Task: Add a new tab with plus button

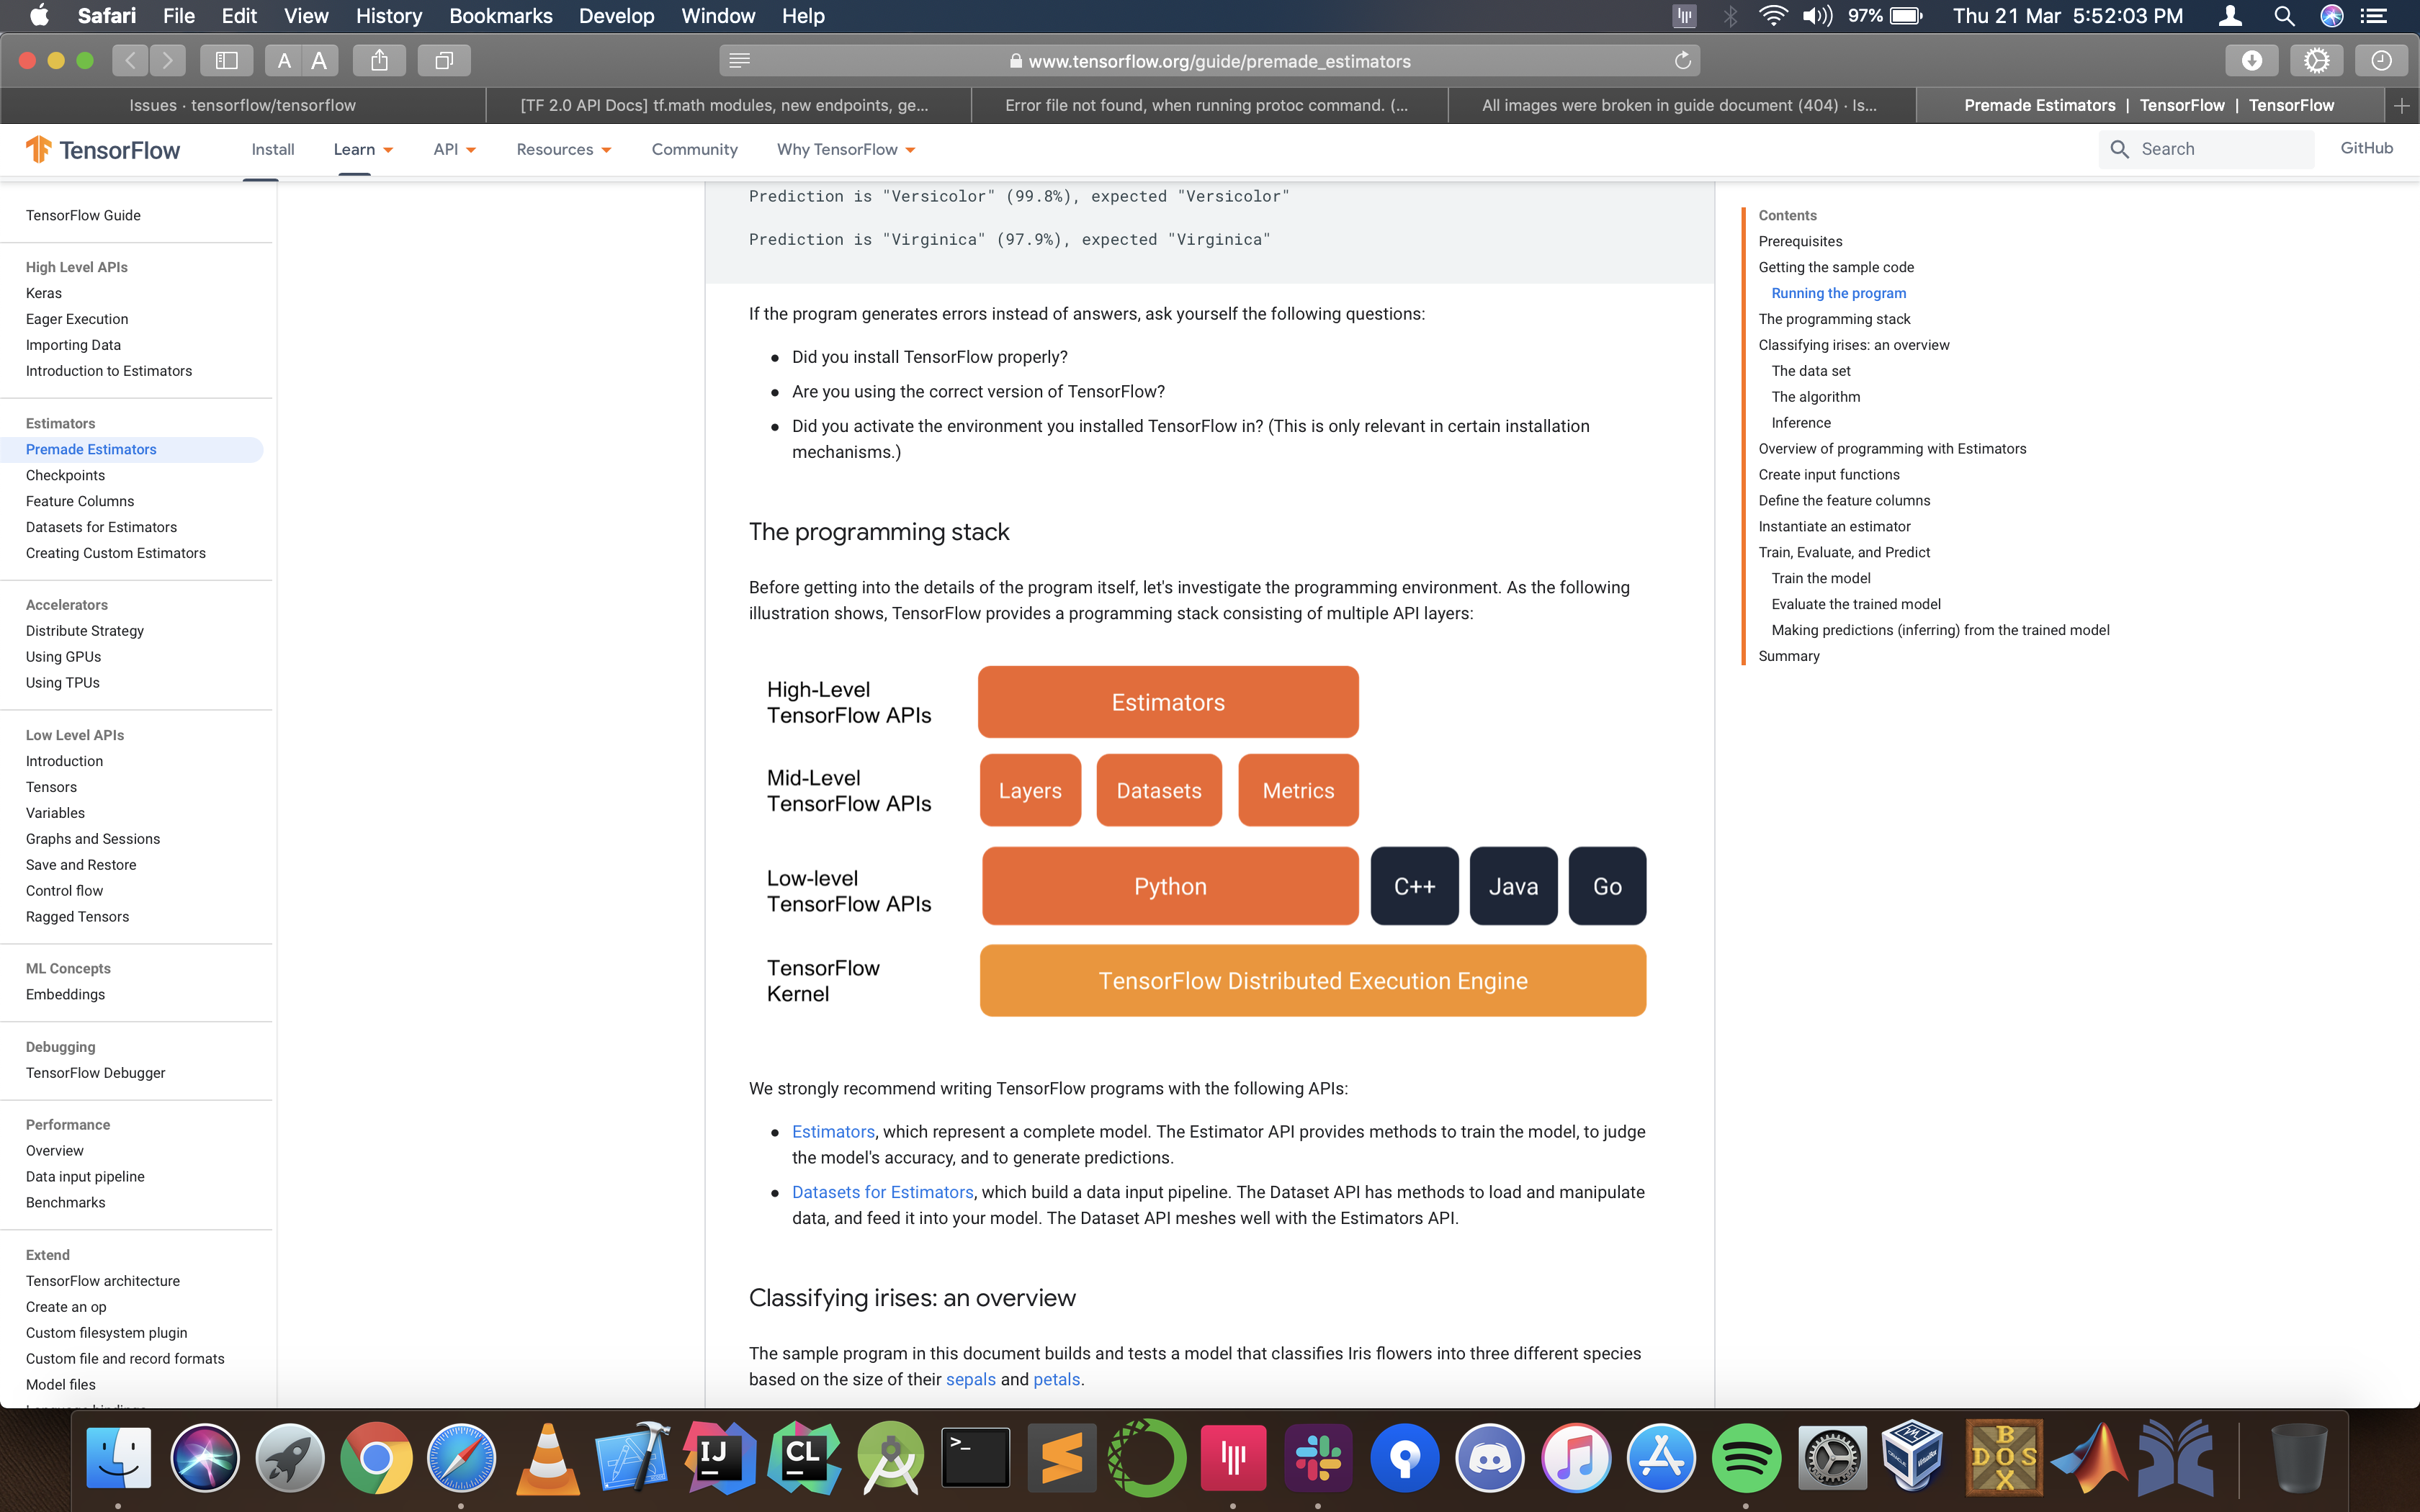Action: tap(2401, 106)
